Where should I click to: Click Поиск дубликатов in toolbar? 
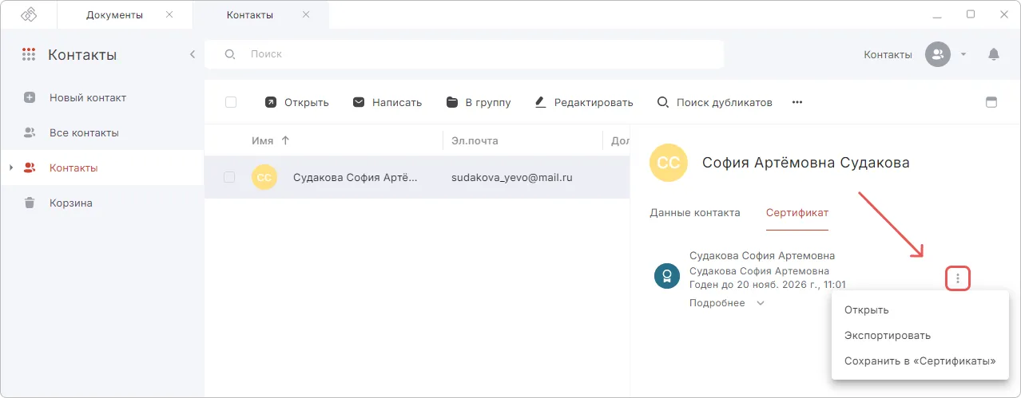[x=714, y=102]
